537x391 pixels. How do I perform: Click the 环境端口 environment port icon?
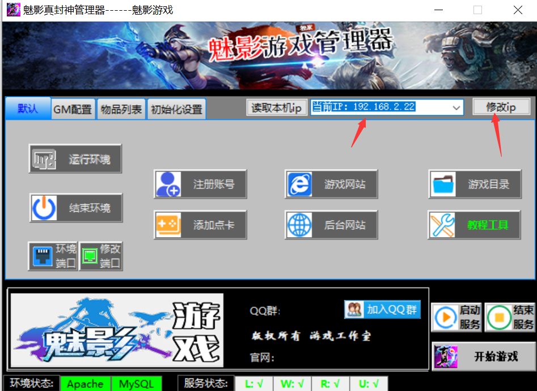[x=53, y=256]
